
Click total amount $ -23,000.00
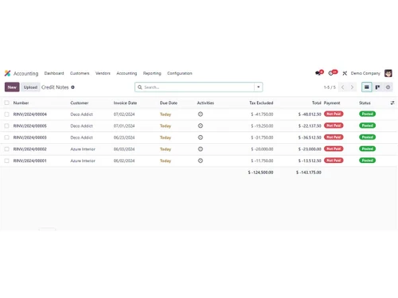310,149
